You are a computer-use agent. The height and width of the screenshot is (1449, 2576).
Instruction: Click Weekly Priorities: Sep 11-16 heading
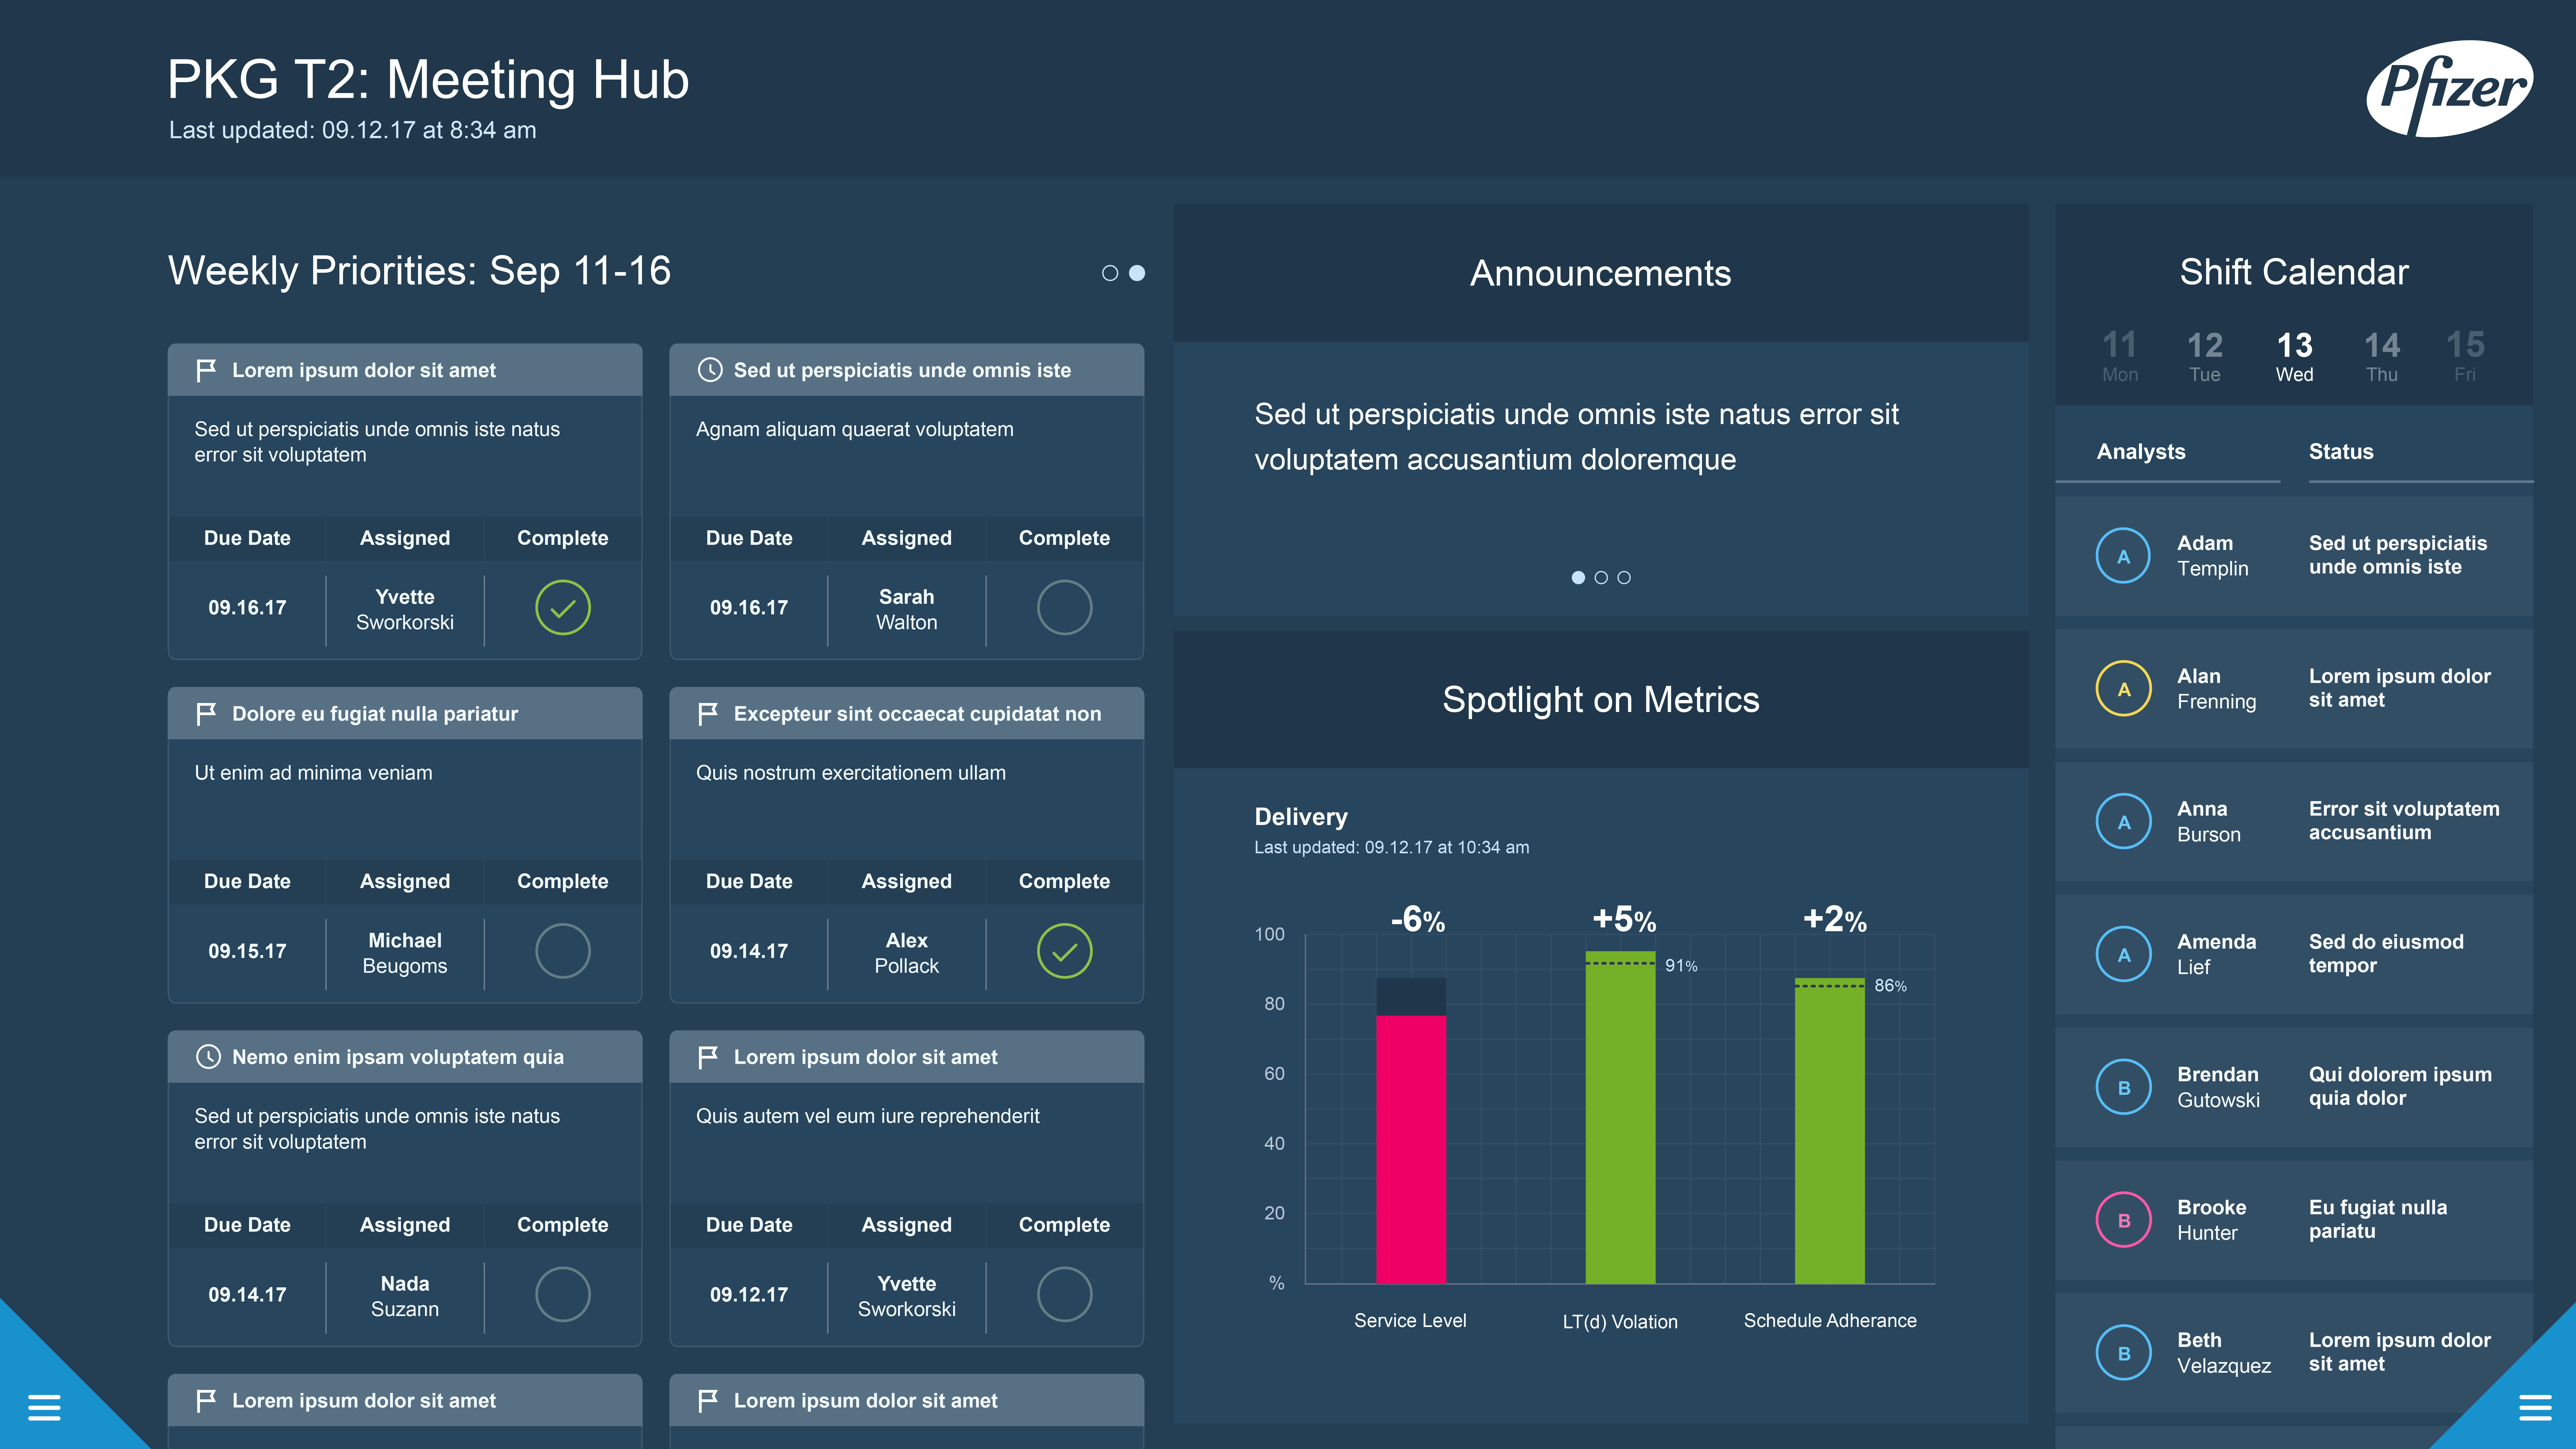click(419, 271)
